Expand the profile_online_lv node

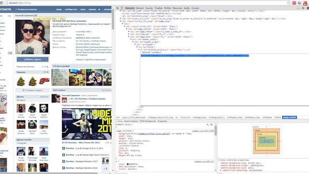click(x=139, y=50)
